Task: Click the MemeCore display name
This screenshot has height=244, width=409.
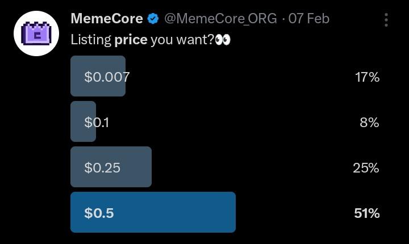Action: [x=107, y=19]
